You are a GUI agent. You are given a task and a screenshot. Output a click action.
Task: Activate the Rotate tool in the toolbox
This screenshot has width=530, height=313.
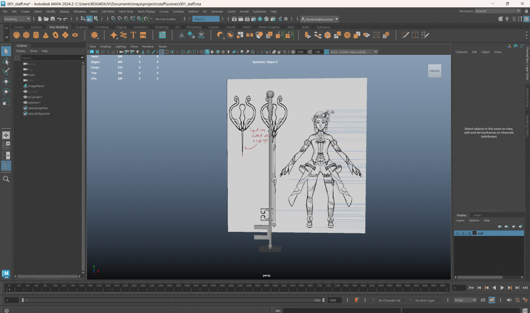click(x=6, y=92)
